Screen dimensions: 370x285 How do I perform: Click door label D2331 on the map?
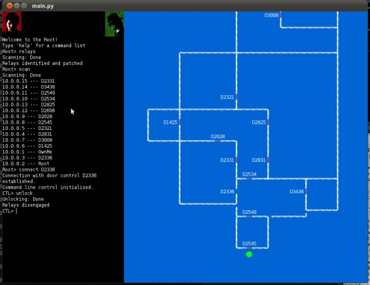point(227,160)
